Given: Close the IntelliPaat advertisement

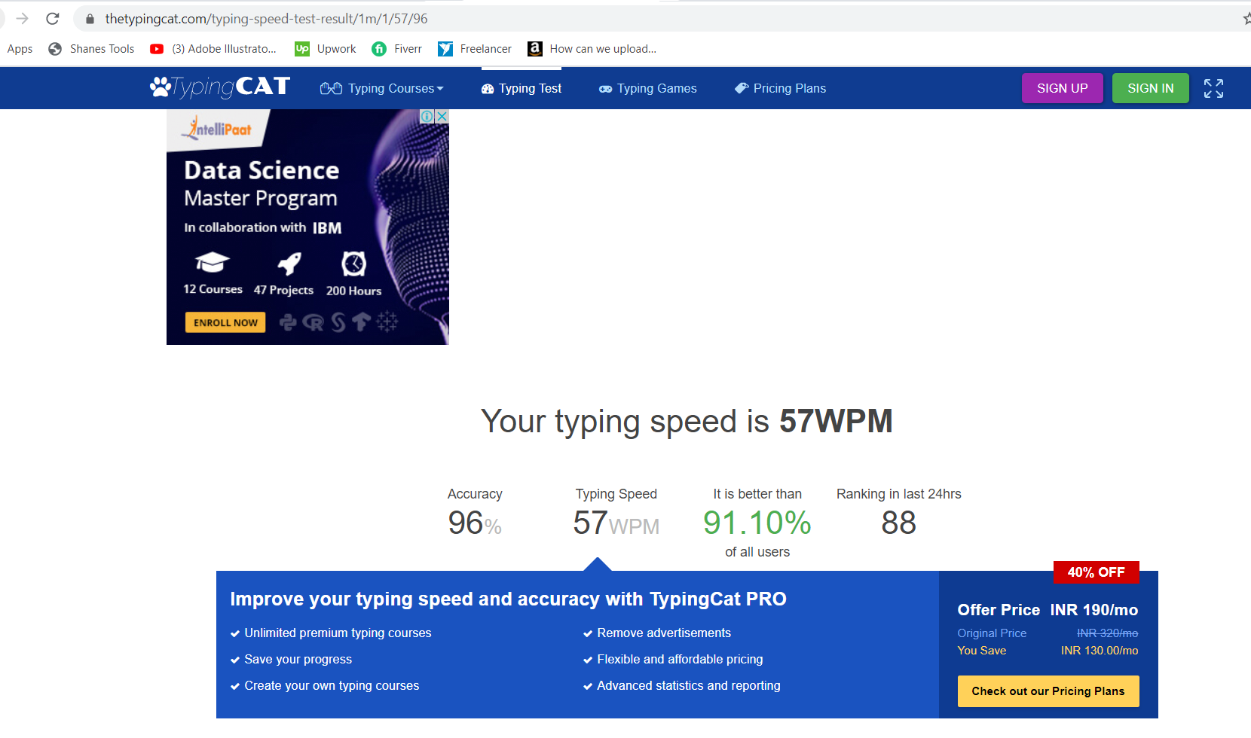Looking at the screenshot, I should click(442, 116).
